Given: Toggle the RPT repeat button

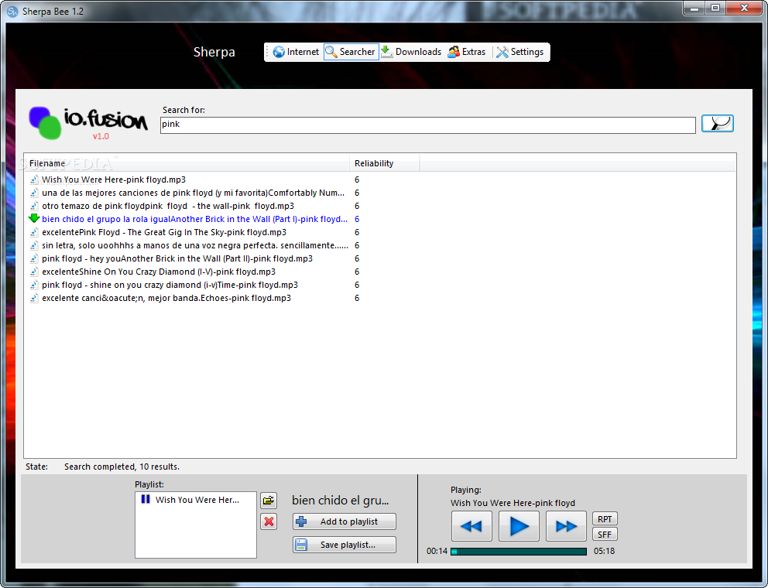Looking at the screenshot, I should coord(605,519).
